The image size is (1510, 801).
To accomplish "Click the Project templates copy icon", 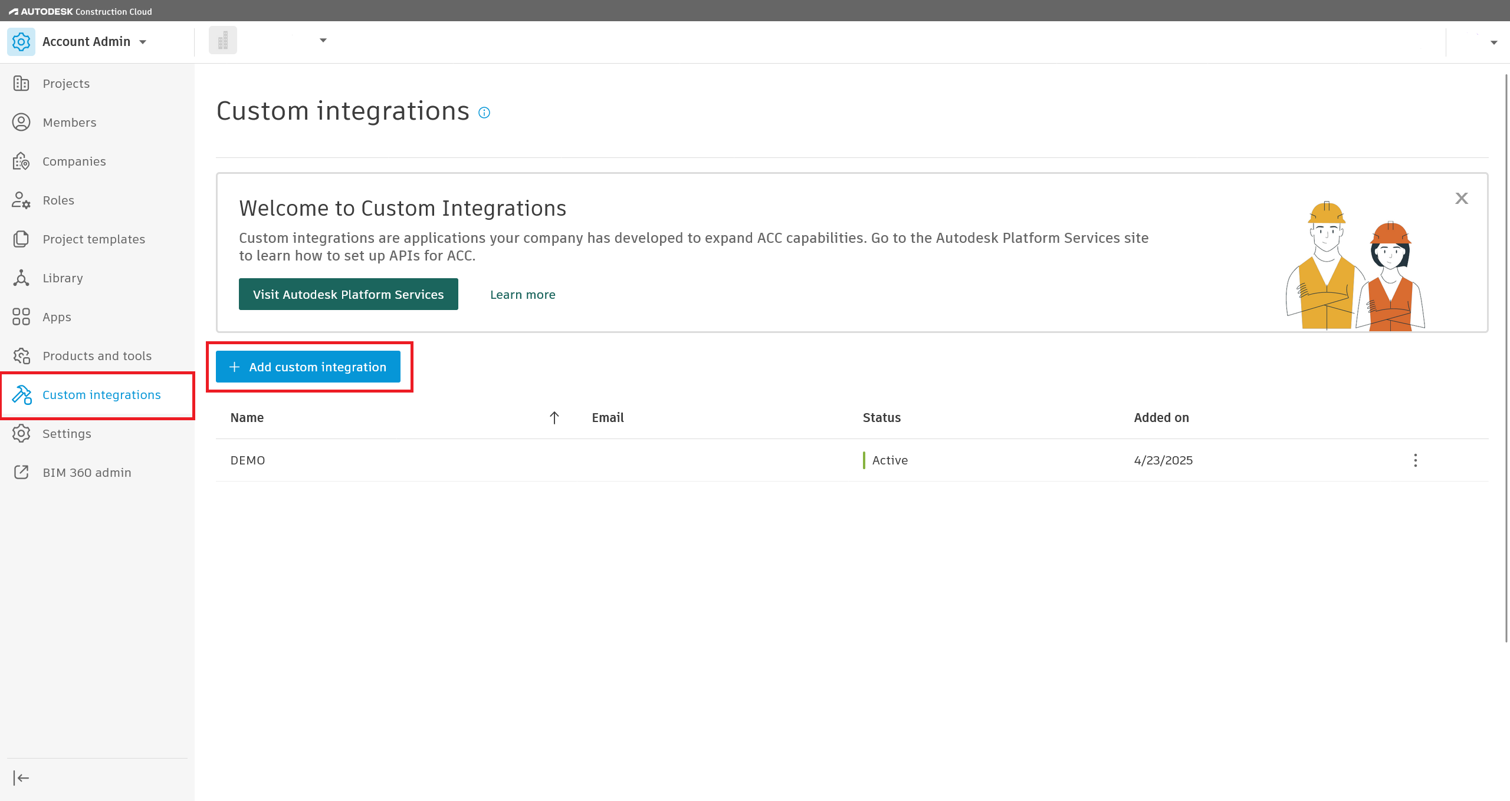I will (21, 239).
